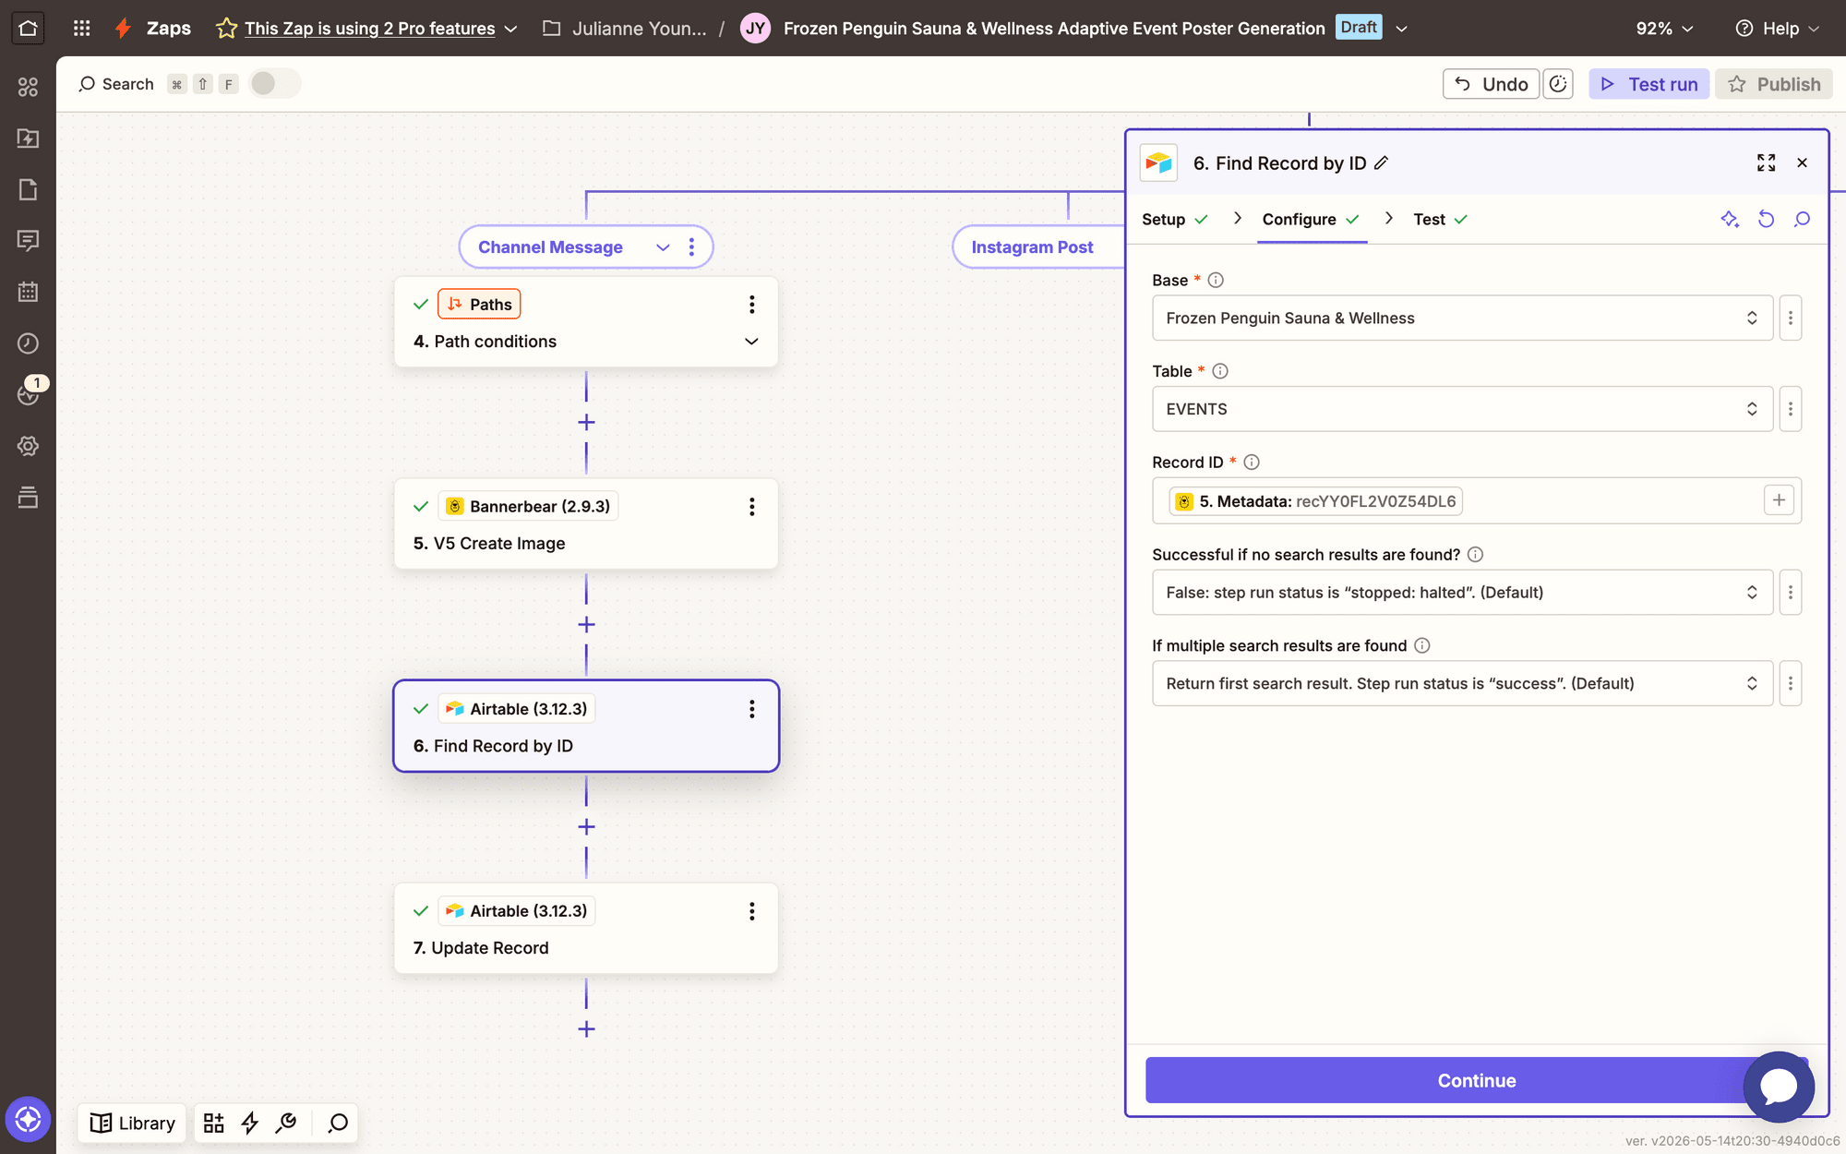Click the Search field in top toolbar
Image resolution: width=1846 pixels, height=1154 pixels.
coord(116,84)
